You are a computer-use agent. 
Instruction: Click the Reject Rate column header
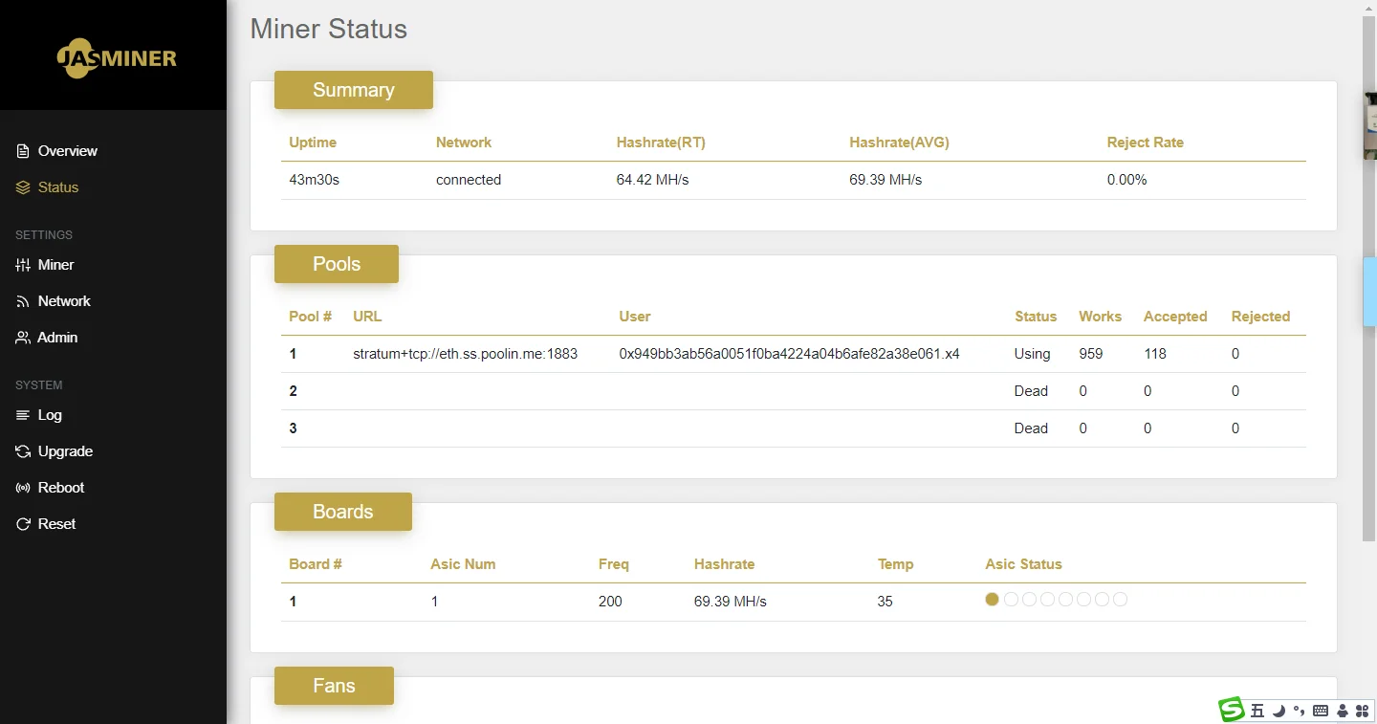pyautogui.click(x=1146, y=143)
